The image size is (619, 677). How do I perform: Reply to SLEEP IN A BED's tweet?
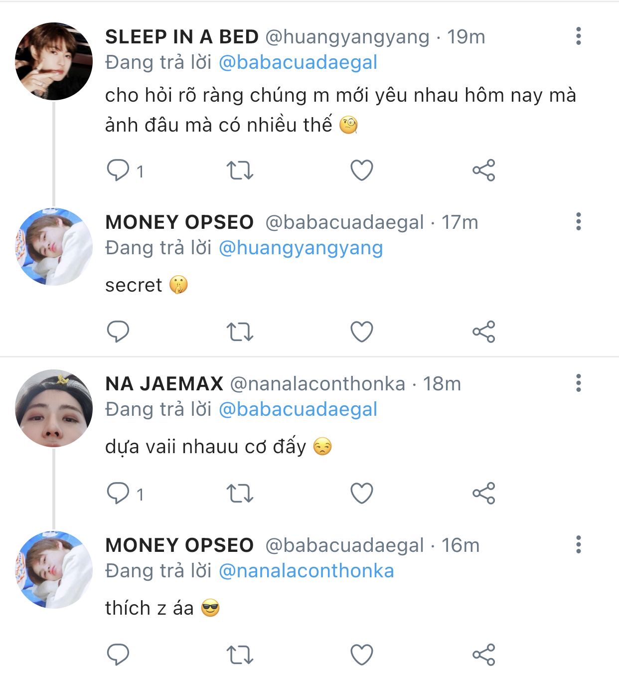pos(118,170)
